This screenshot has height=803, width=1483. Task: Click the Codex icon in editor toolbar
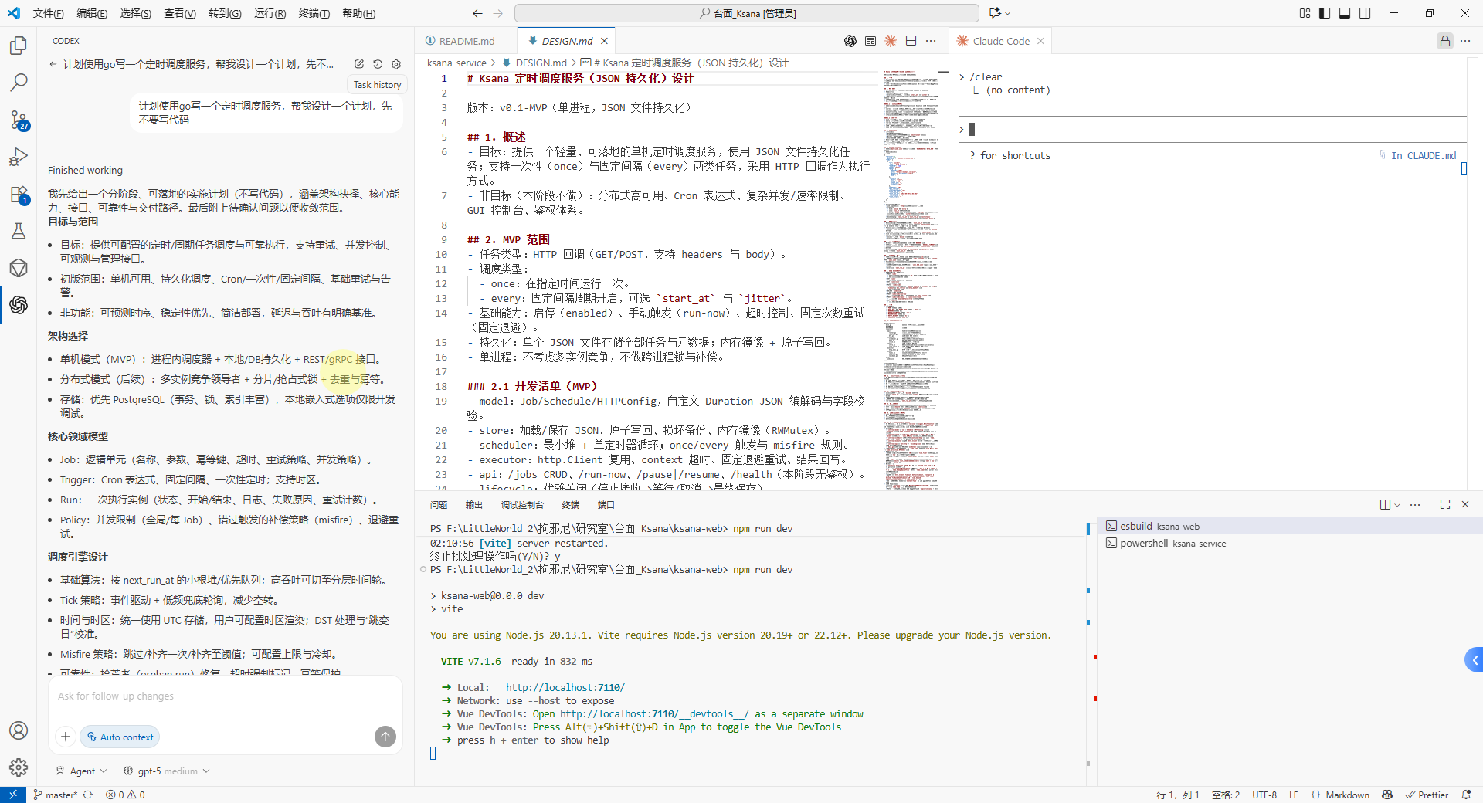[850, 41]
